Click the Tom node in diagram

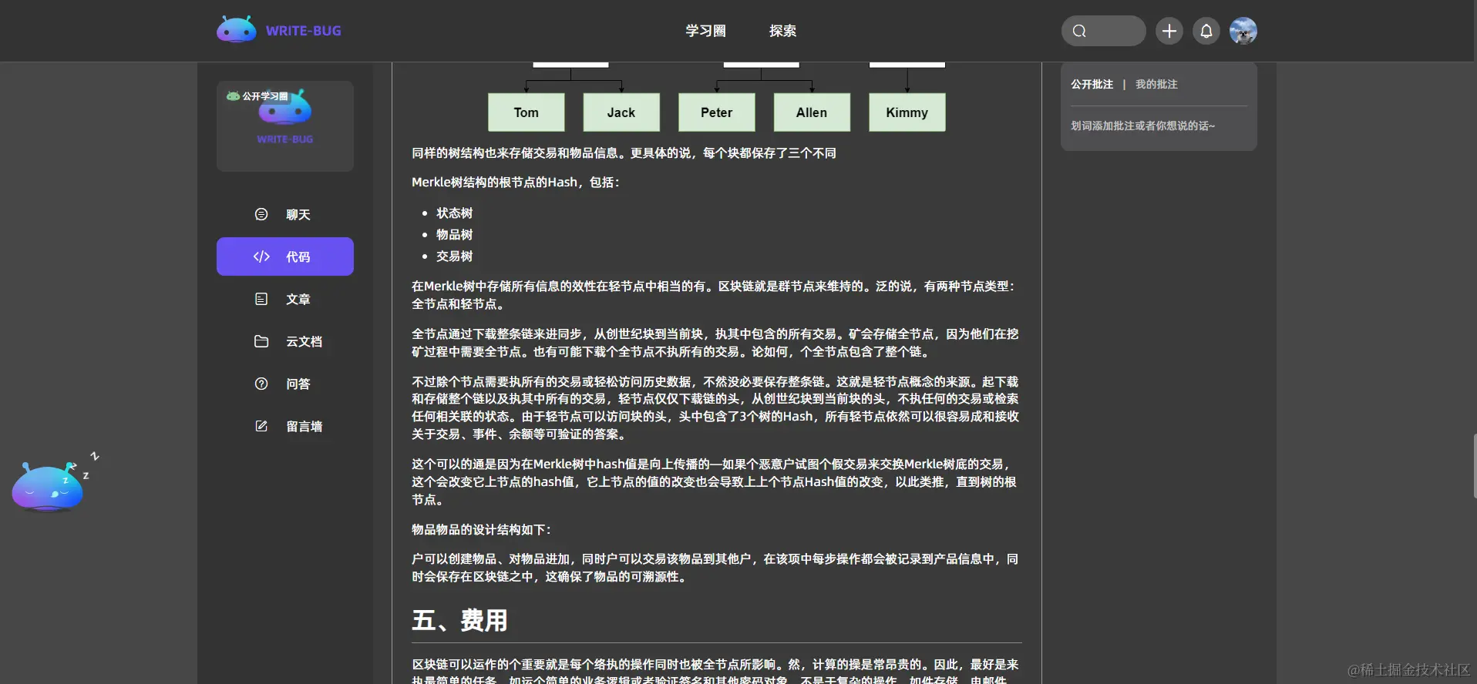coord(527,112)
